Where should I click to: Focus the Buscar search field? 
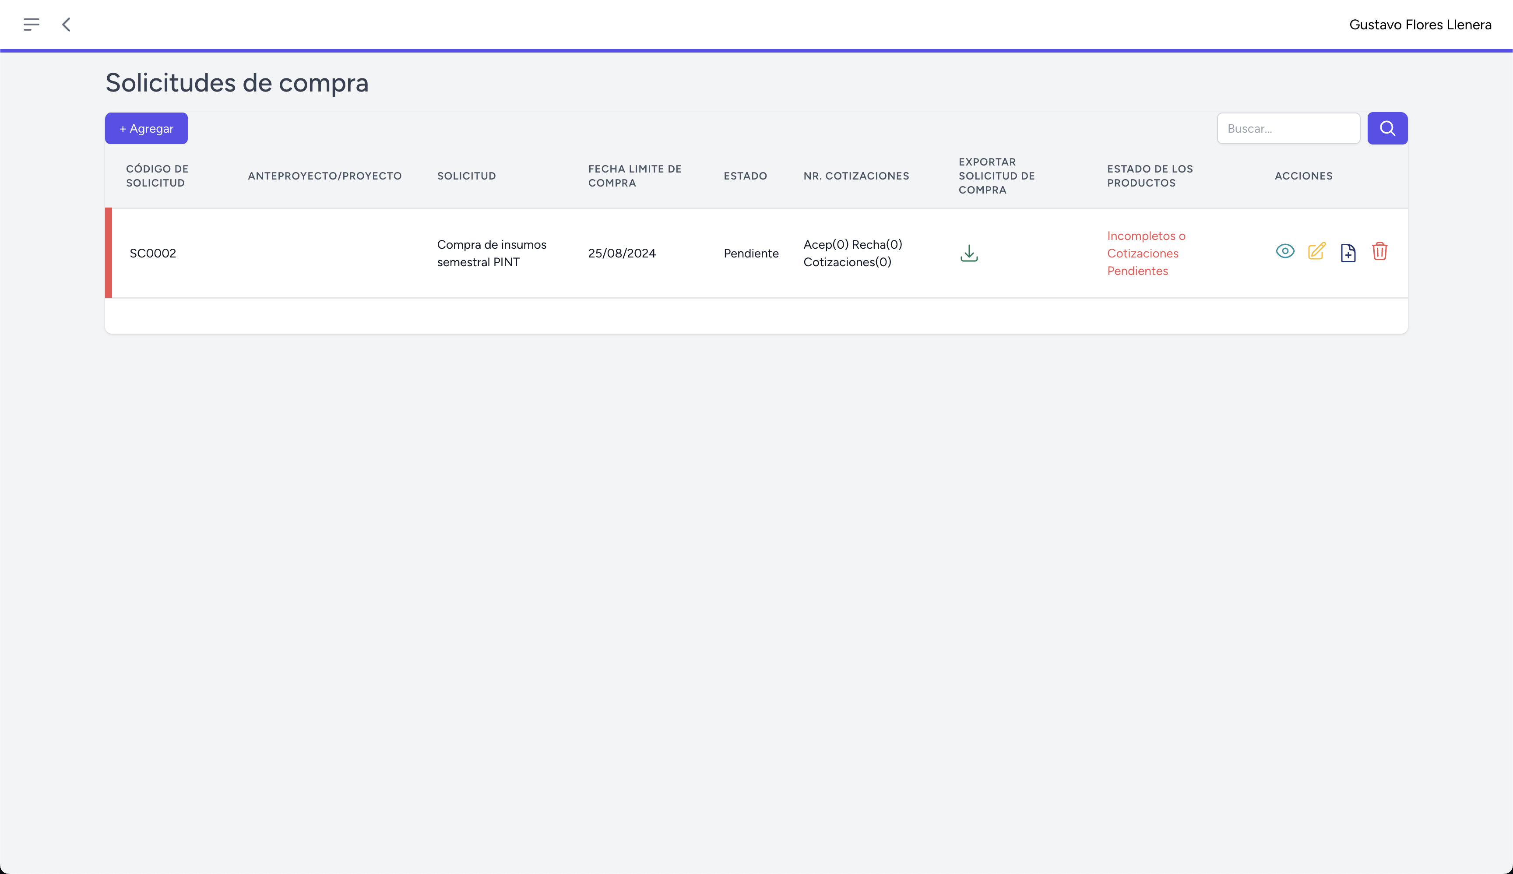point(1288,128)
